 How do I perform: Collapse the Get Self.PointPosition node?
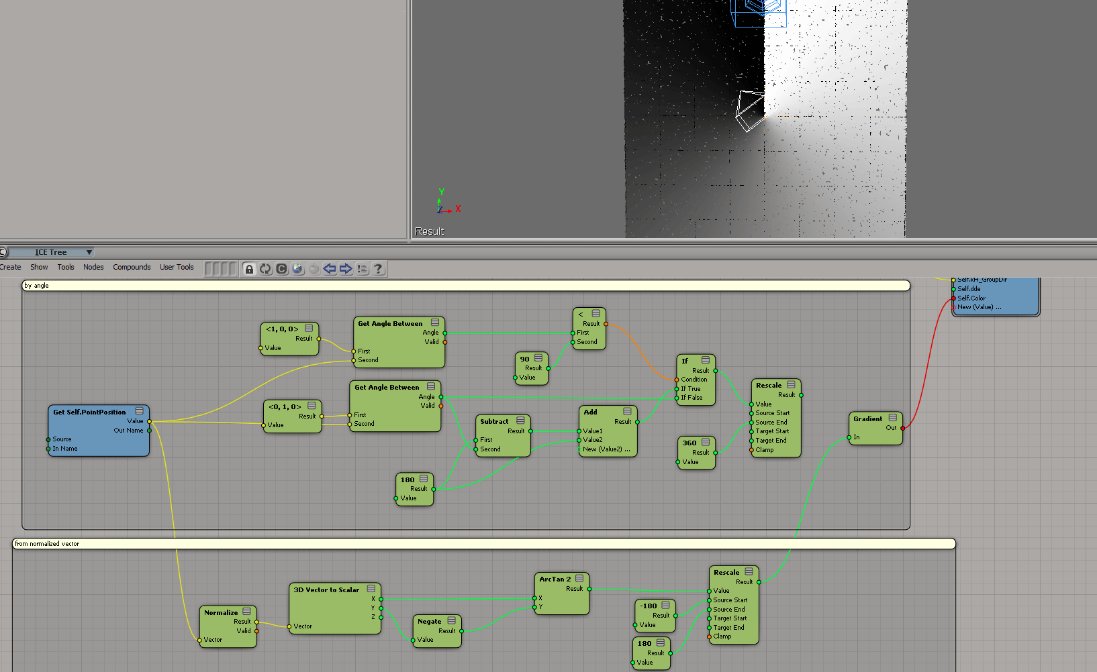click(139, 411)
